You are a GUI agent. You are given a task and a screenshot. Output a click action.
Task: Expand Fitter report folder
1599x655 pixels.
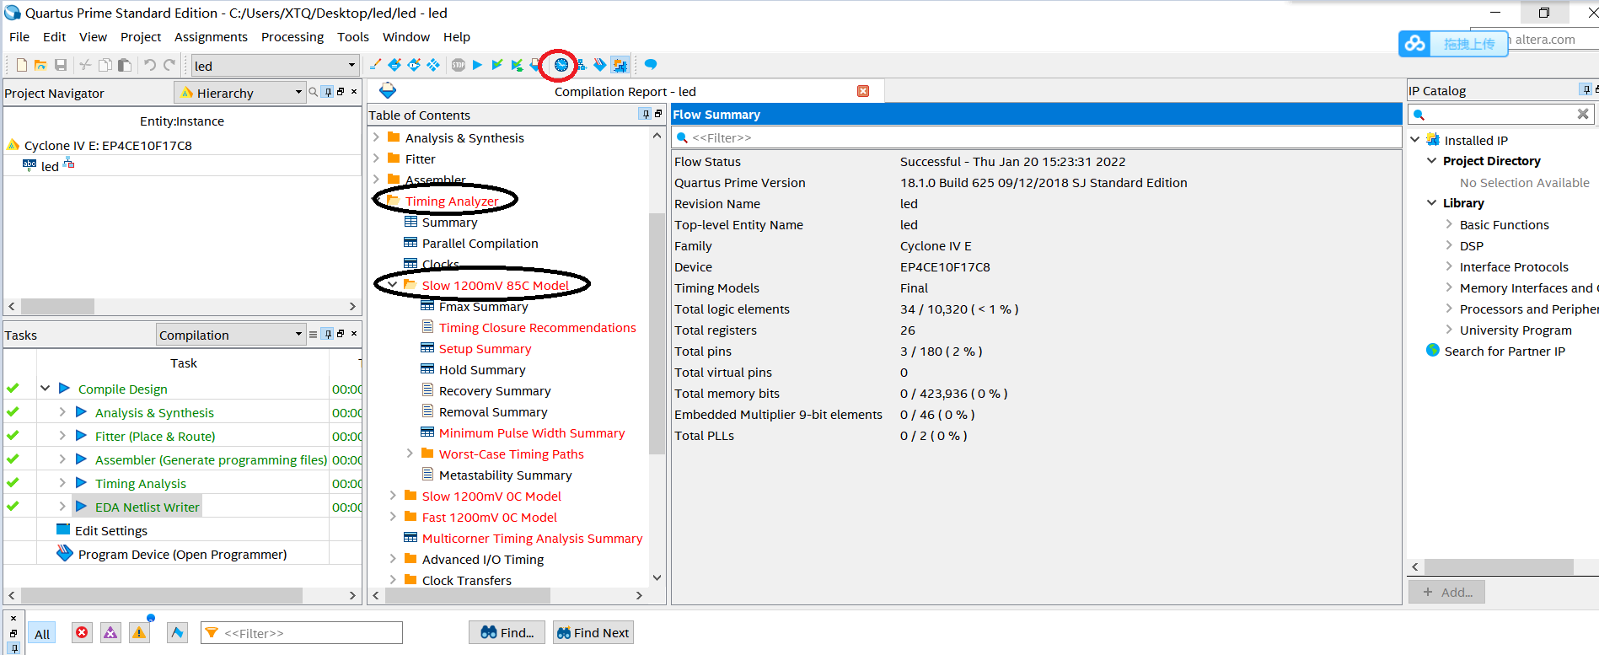(376, 158)
